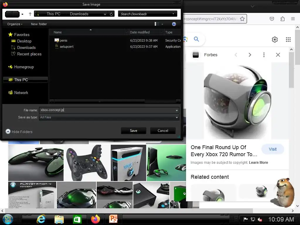Expand address bar path history dropdown
Screen dimensions: 300x225
[x=105, y=14]
